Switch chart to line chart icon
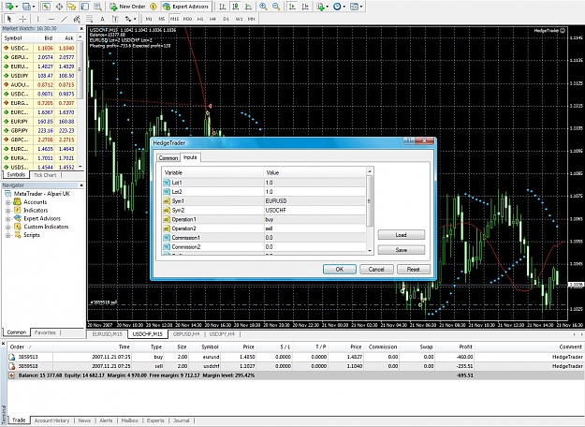Viewport: 585px width, 427px height. point(248,7)
